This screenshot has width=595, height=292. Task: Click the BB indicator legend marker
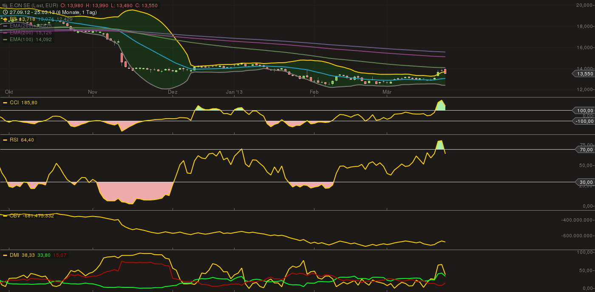(x=5, y=19)
